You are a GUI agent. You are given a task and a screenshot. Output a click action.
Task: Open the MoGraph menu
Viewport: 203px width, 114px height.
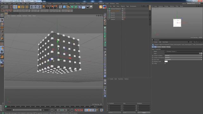[x=65, y=3]
